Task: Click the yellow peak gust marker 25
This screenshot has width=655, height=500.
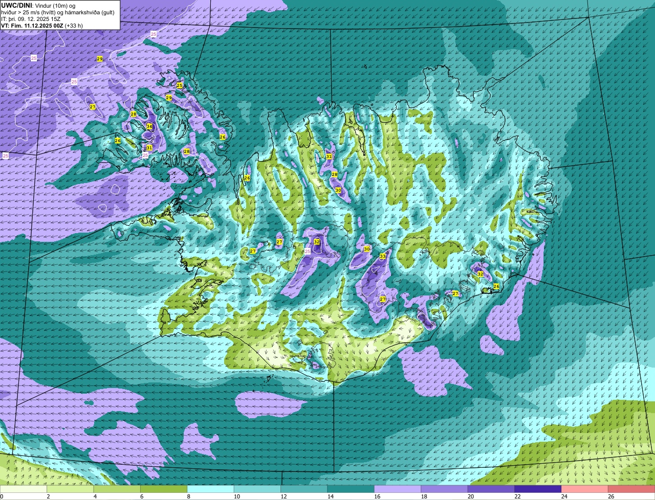Action: pos(180,85)
